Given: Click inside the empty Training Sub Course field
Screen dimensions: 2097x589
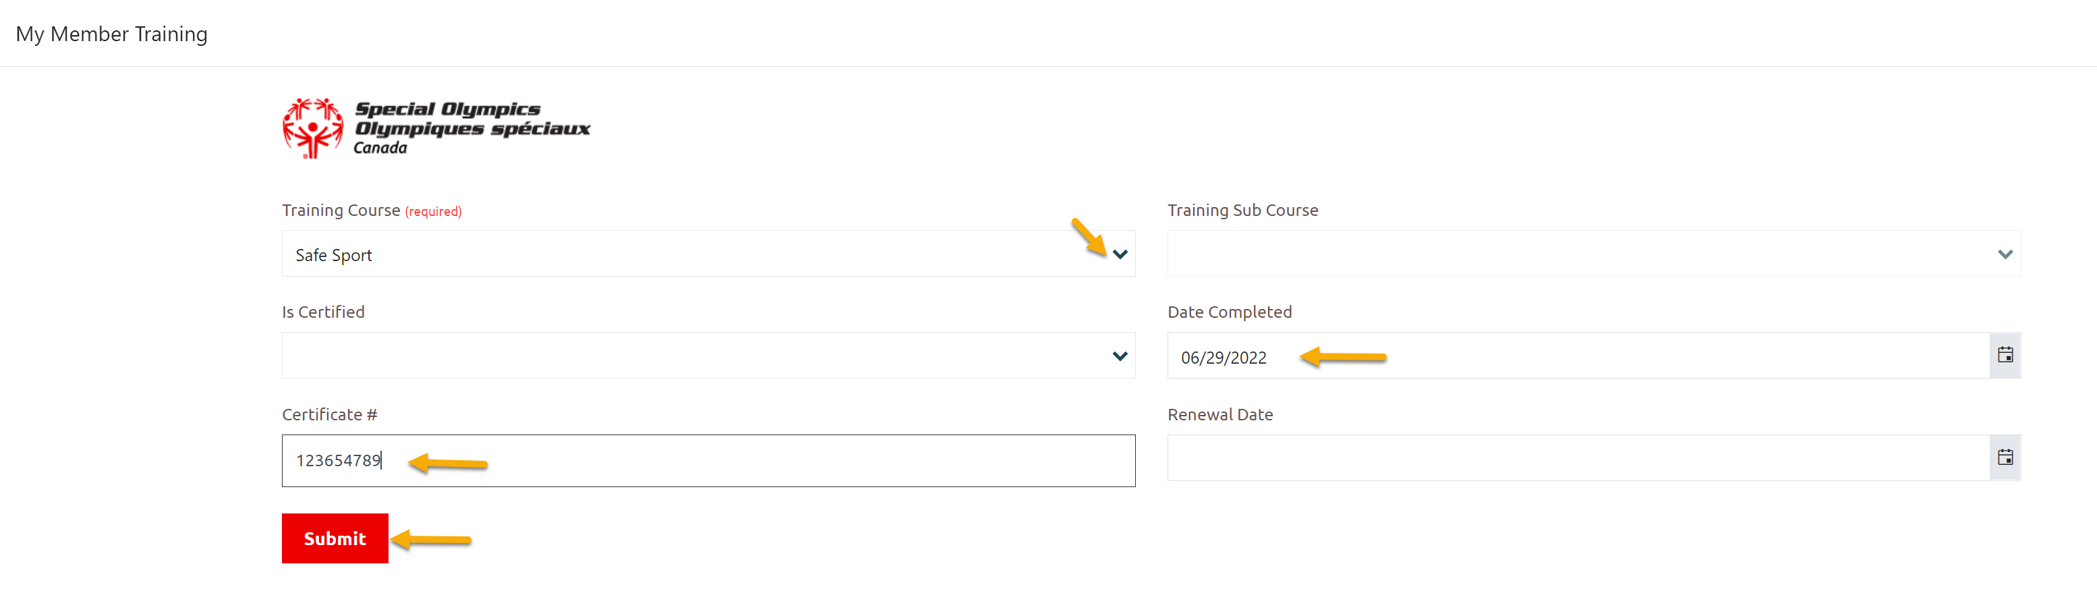Looking at the screenshot, I should coord(1593,254).
